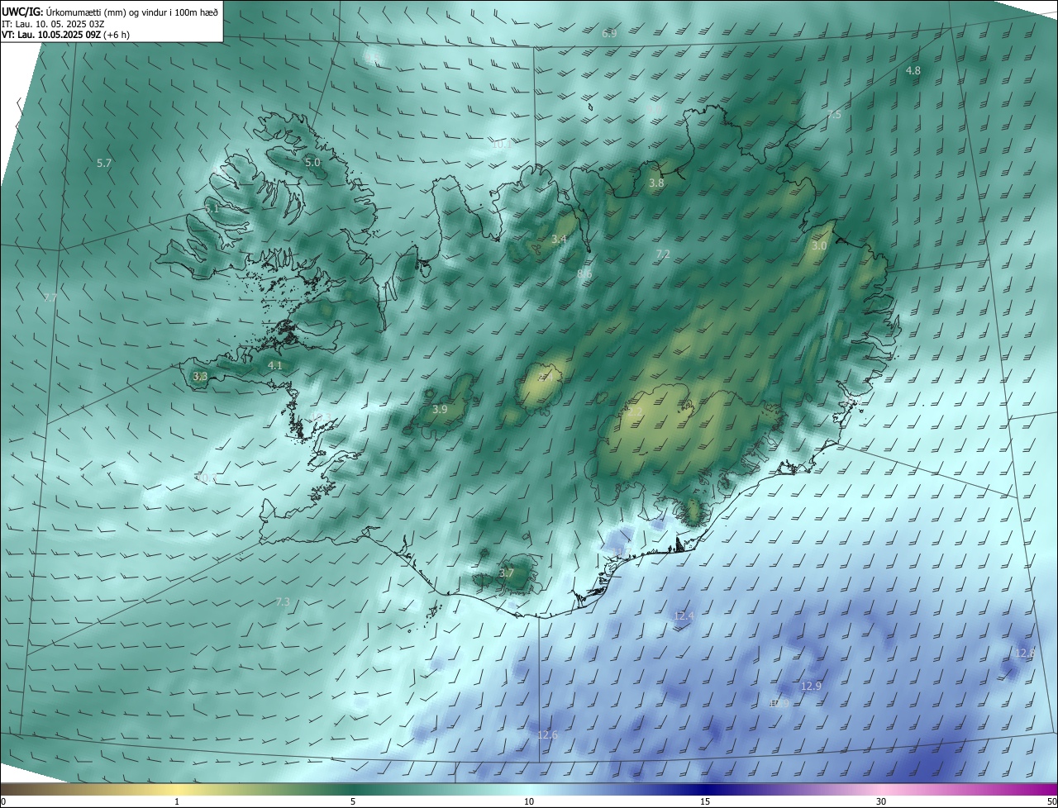Click the color scale tick label 10

pyautogui.click(x=529, y=802)
